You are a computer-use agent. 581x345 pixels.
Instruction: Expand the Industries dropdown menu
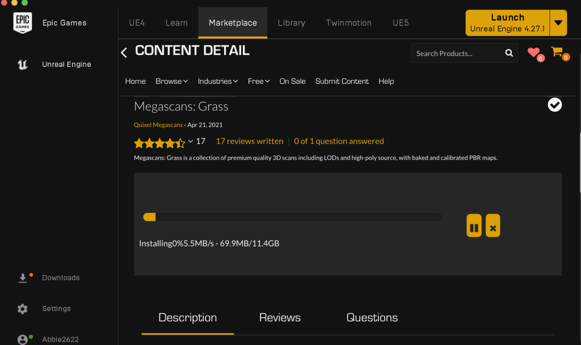[217, 81]
